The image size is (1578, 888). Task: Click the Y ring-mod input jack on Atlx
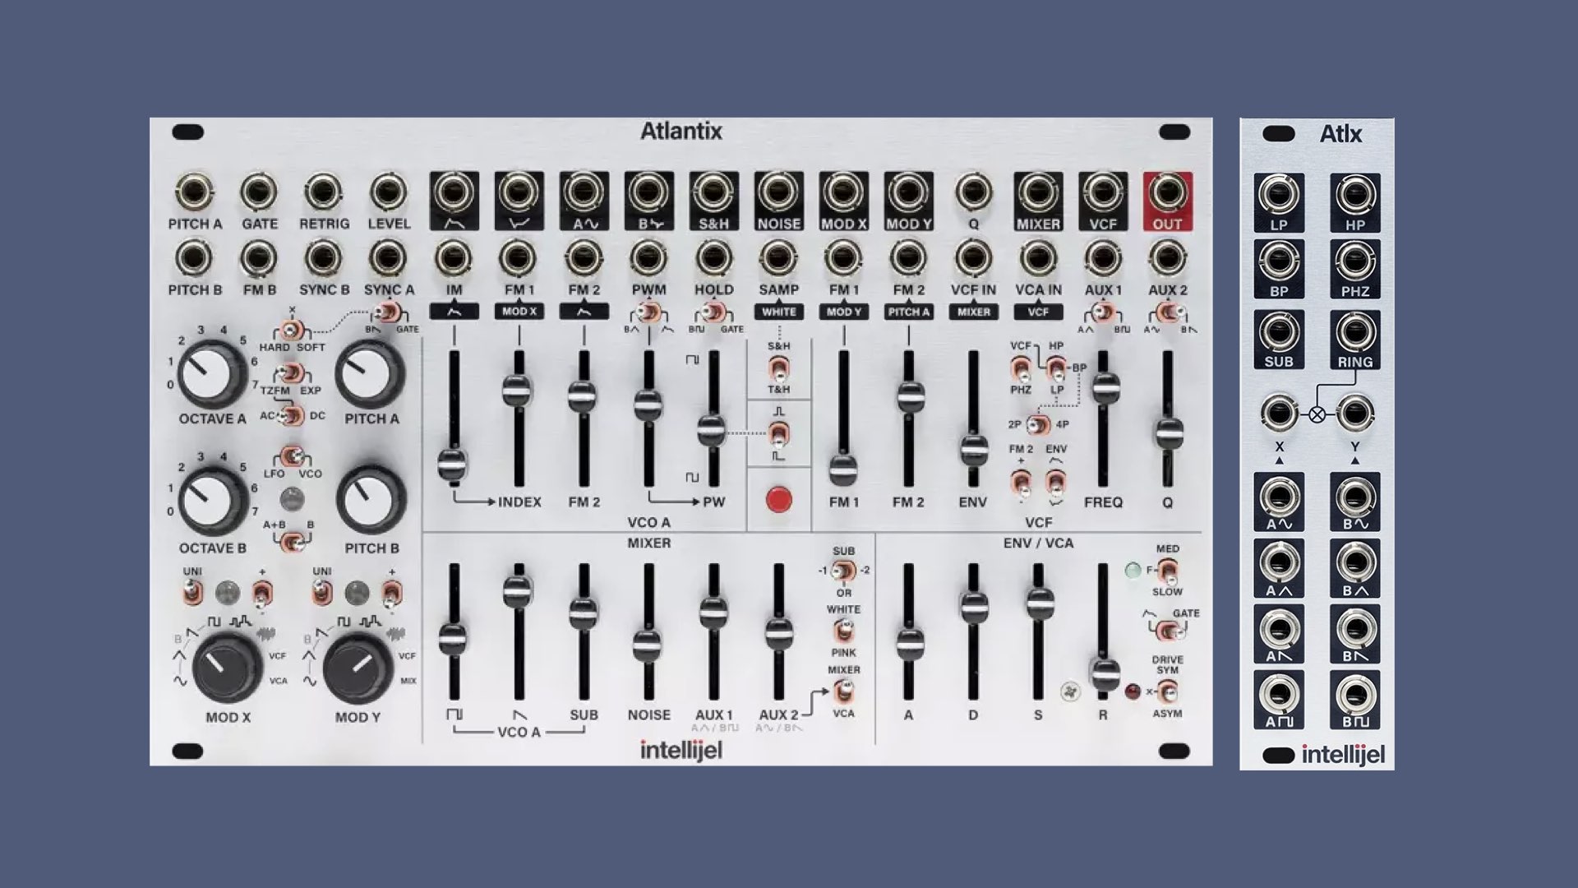[1354, 413]
